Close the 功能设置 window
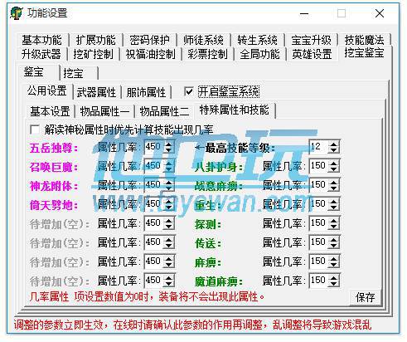The height and width of the screenshot is (342, 407). [x=380, y=13]
